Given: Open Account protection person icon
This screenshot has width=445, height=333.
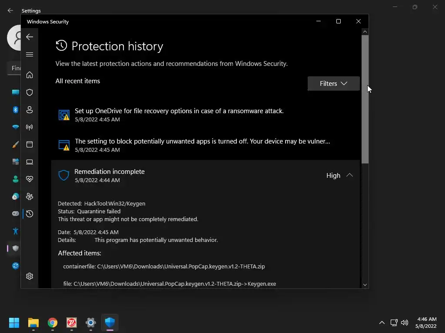Looking at the screenshot, I should tap(30, 110).
